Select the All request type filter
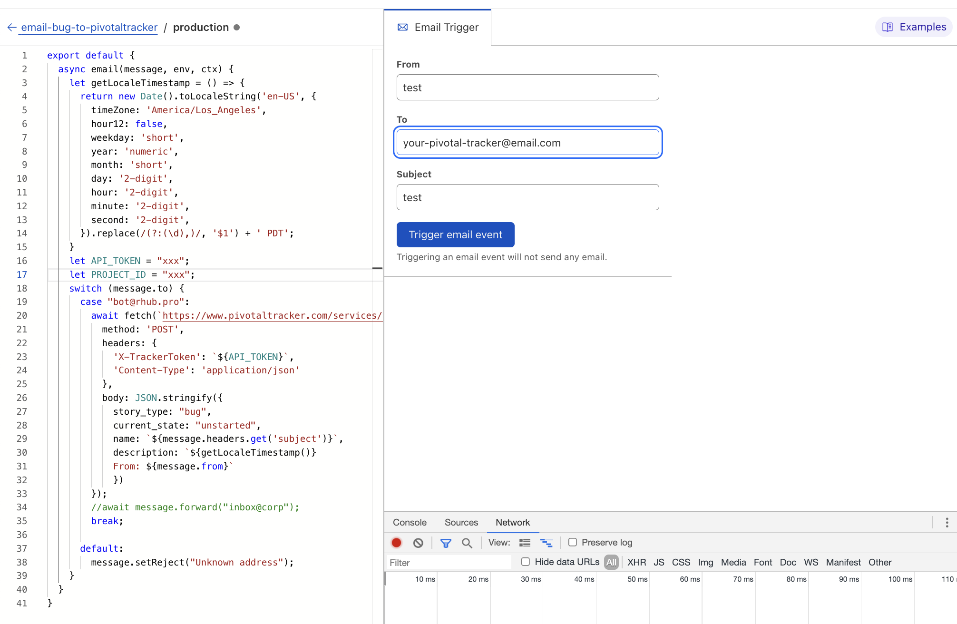Screen dimensions: 957x624 click(x=611, y=562)
